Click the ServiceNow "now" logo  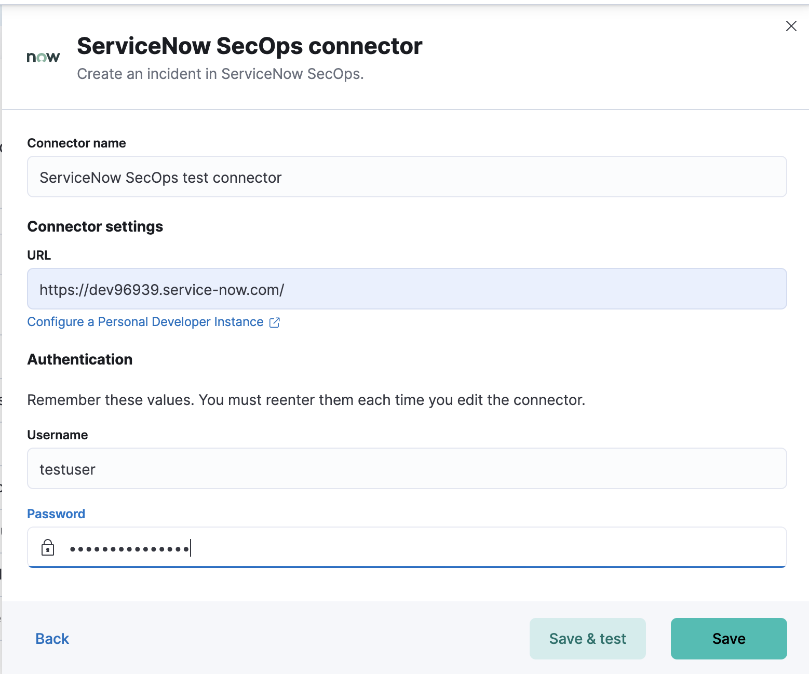(43, 57)
